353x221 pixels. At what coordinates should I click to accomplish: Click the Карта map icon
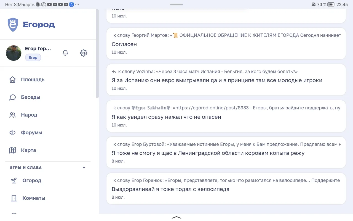[12, 150]
